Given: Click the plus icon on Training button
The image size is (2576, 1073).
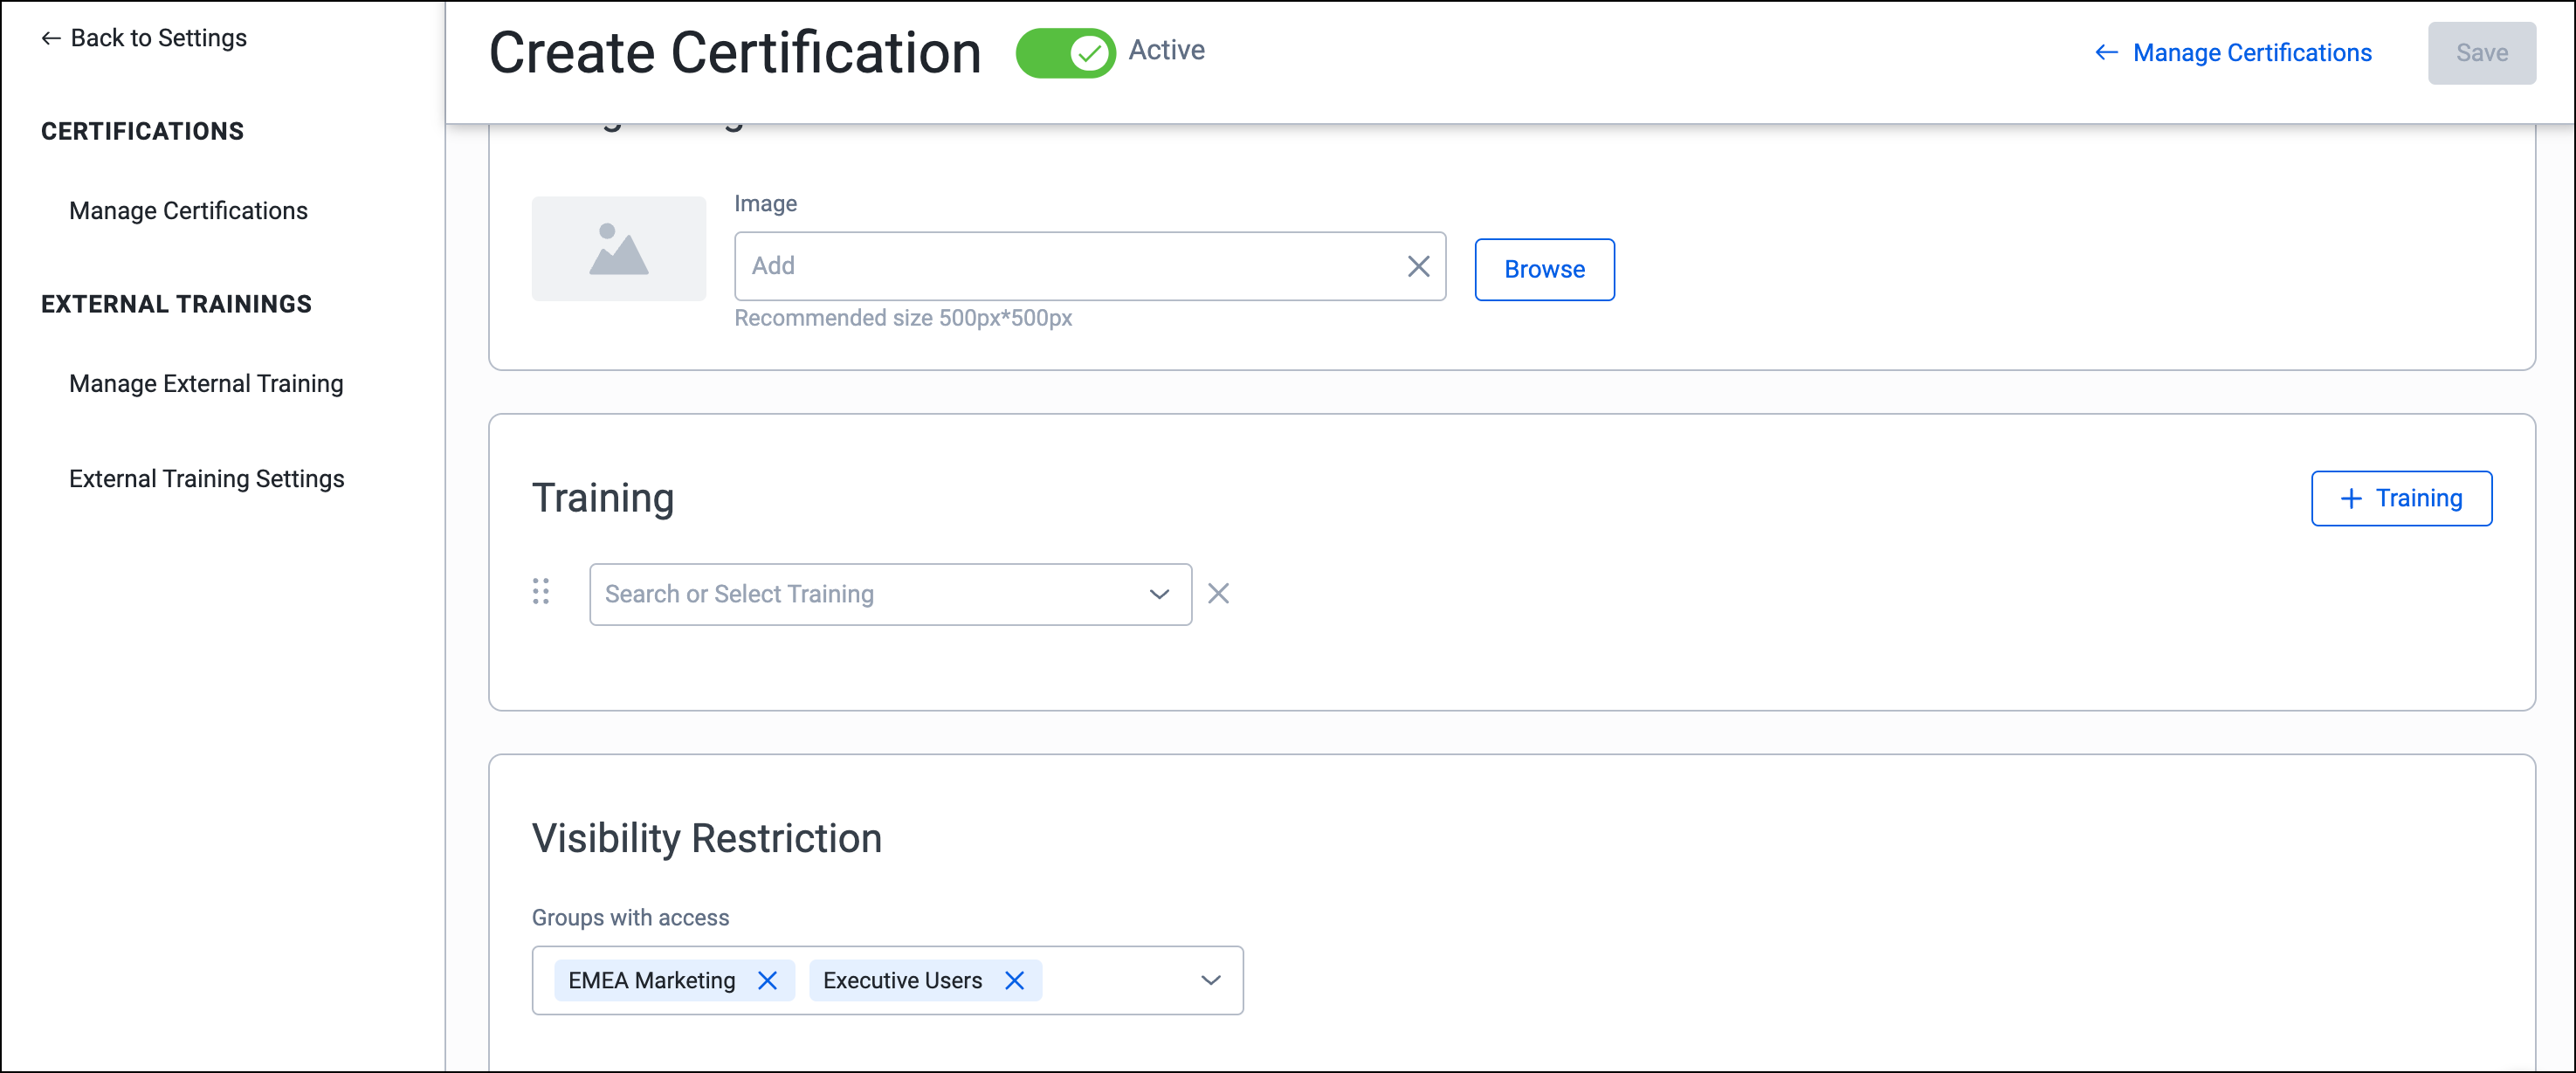Looking at the screenshot, I should [x=2351, y=498].
